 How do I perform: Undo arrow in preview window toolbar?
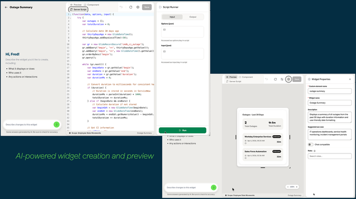[267, 79]
